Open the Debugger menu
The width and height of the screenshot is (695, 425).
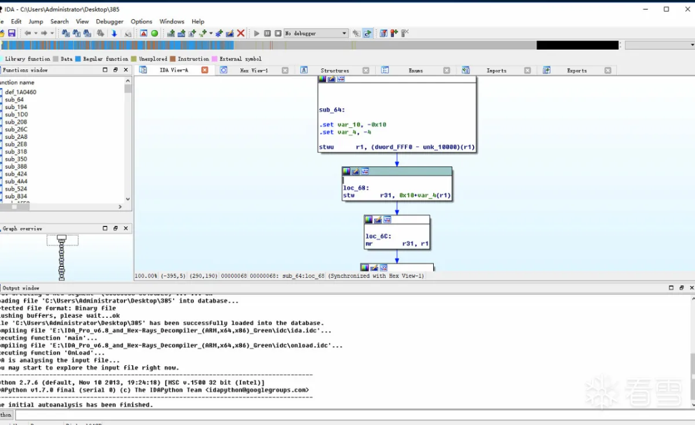pos(110,21)
